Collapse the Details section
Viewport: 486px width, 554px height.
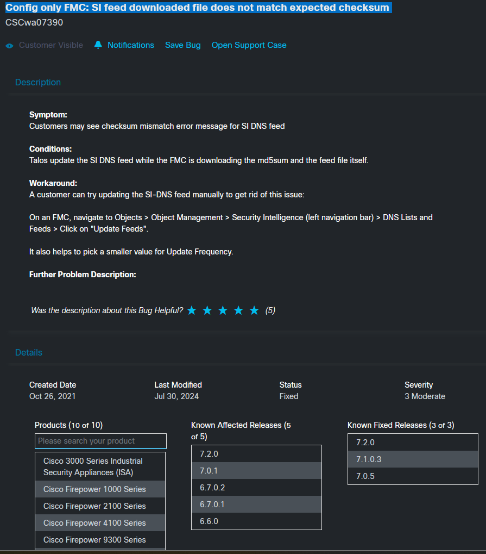click(x=28, y=352)
